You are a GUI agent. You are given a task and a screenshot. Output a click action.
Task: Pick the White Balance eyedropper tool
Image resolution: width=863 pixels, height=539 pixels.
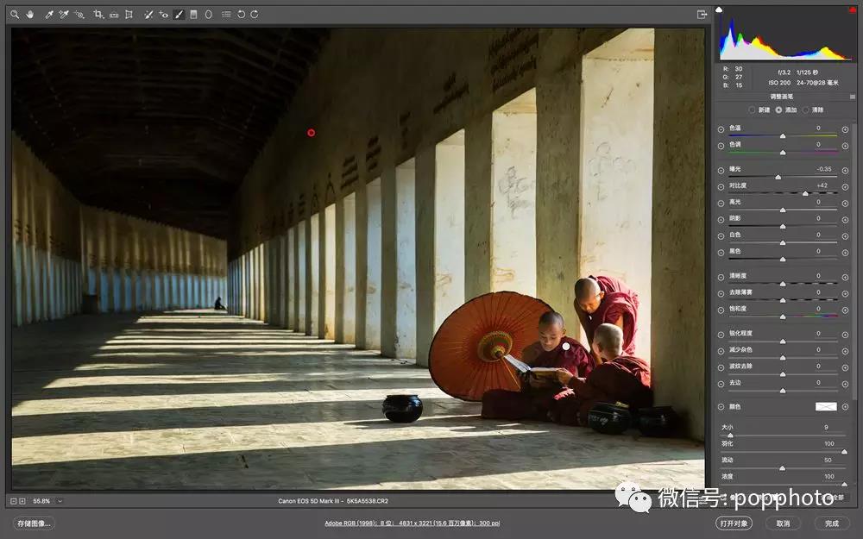click(x=48, y=14)
